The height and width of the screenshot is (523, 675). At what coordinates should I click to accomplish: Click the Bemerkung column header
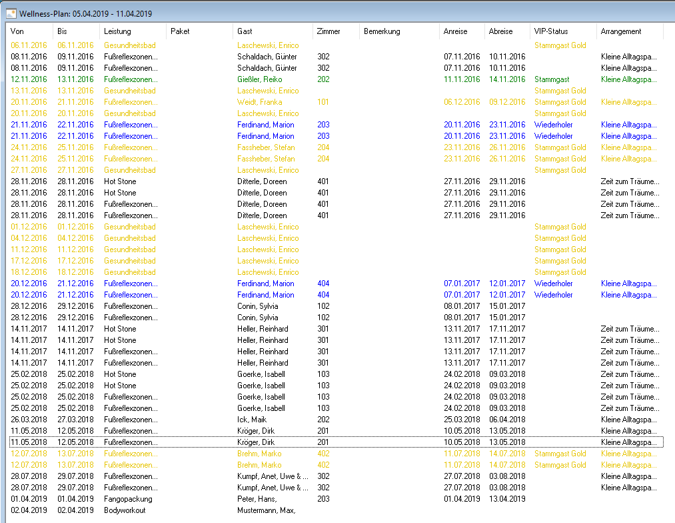399,31
